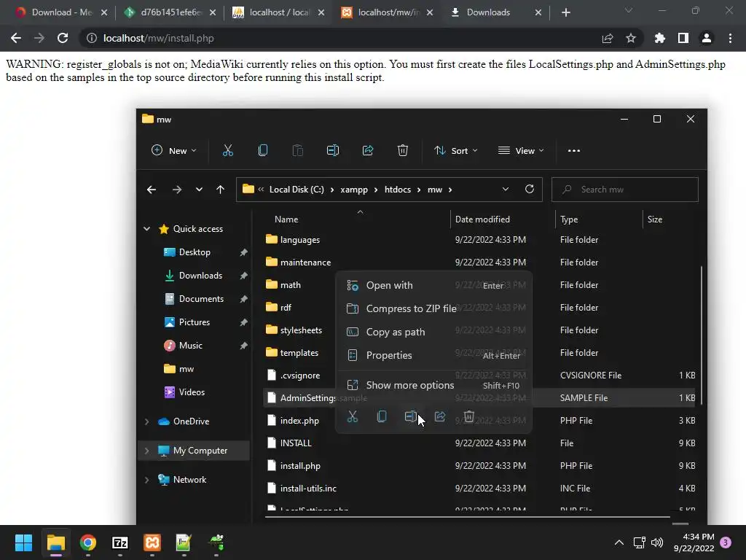This screenshot has width=746, height=560.
Task: Open 7-Zip from the taskbar
Action: [120, 542]
